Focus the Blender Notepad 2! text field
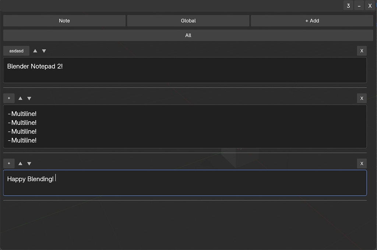 click(x=185, y=70)
